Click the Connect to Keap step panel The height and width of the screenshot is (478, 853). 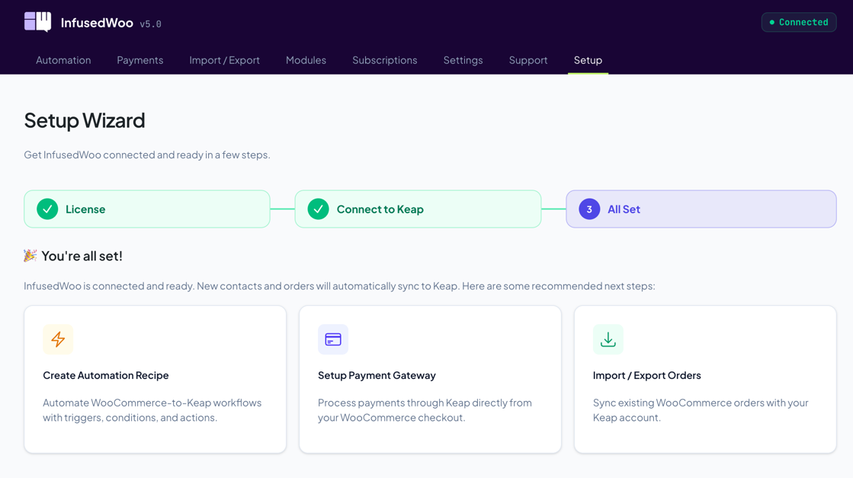[418, 209]
